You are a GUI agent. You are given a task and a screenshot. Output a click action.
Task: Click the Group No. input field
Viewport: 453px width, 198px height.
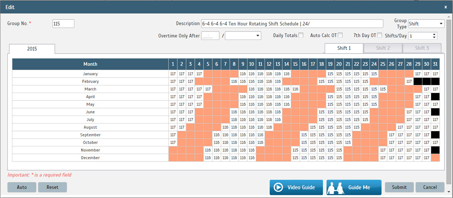point(63,24)
